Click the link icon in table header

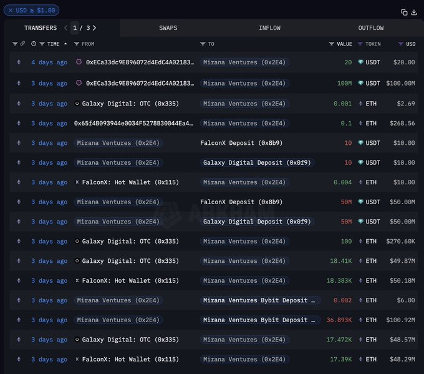[22, 43]
